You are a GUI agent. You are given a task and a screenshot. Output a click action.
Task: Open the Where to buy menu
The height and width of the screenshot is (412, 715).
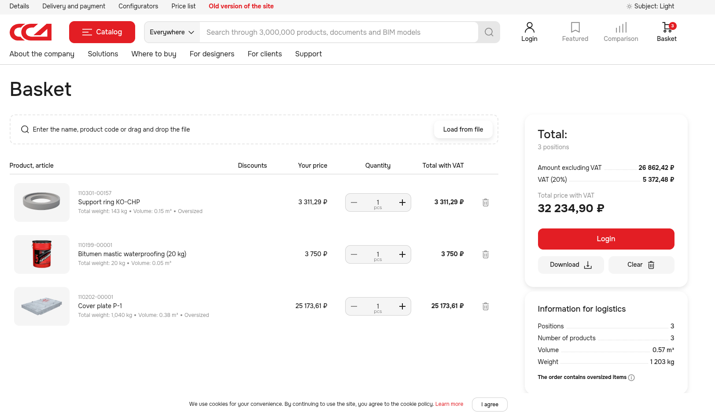(154, 54)
